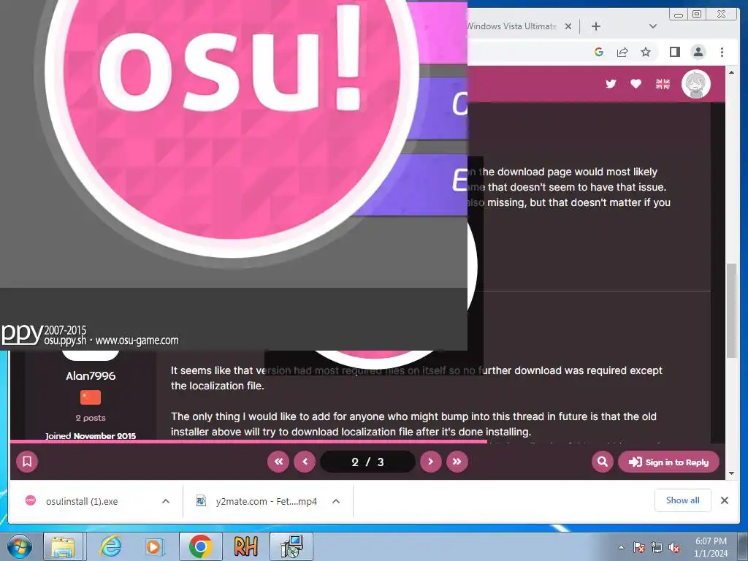The width and height of the screenshot is (748, 561).
Task: Go to next thread page
Action: pyautogui.click(x=431, y=462)
